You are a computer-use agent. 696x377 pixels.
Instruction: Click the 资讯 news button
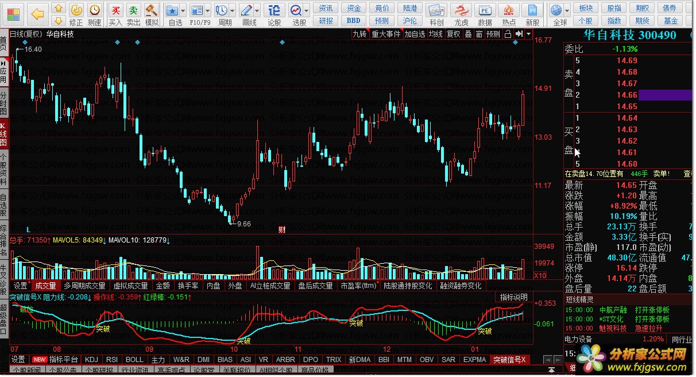tap(326, 7)
